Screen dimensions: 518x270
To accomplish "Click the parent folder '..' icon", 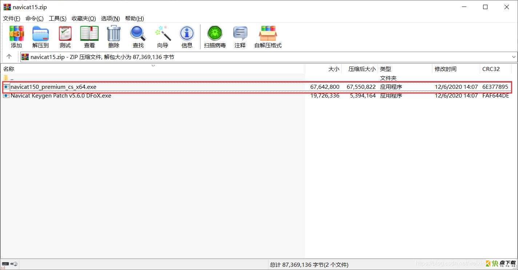I will pyautogui.click(x=6, y=78).
